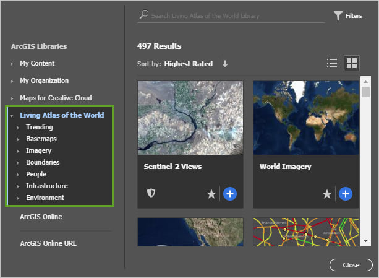Collapse Living Atlas of the World

click(x=12, y=115)
